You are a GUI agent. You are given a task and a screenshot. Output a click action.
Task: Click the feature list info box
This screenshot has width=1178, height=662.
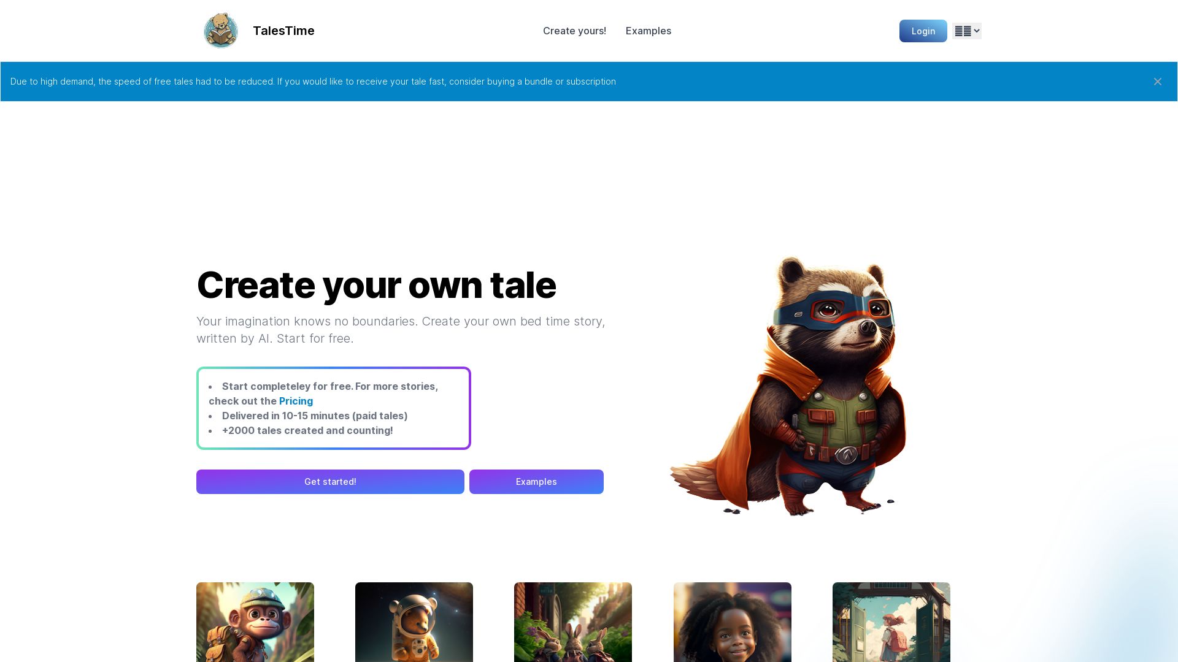pos(333,408)
